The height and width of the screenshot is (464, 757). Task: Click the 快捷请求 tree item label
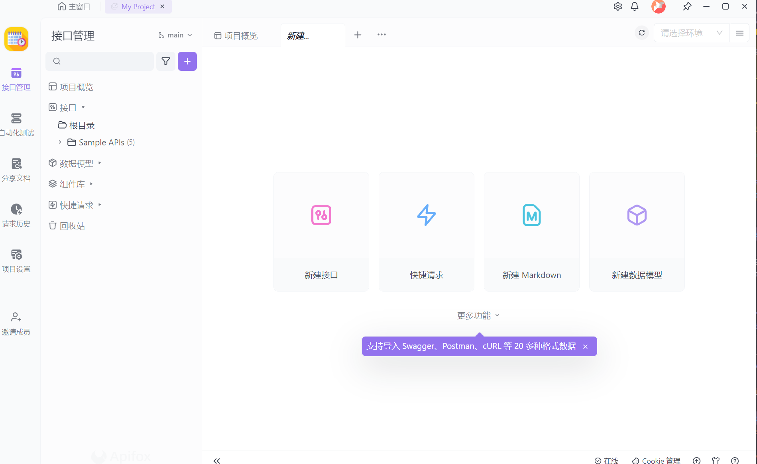(77, 205)
